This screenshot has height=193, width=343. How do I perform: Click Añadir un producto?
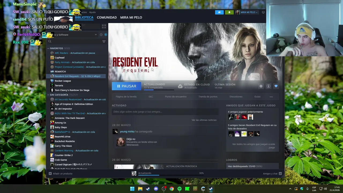[x=61, y=174]
